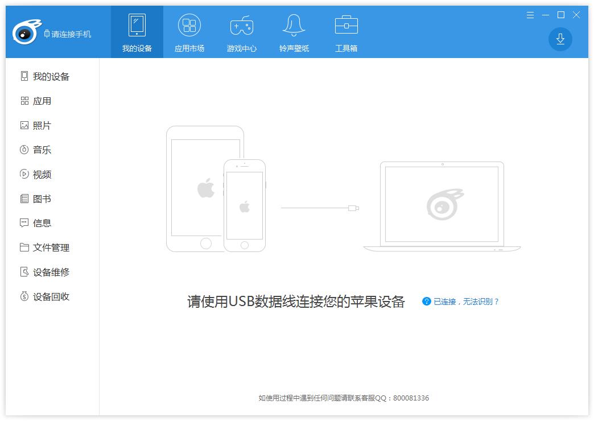
Task: Open 图书 in the sidebar
Action: 42,199
